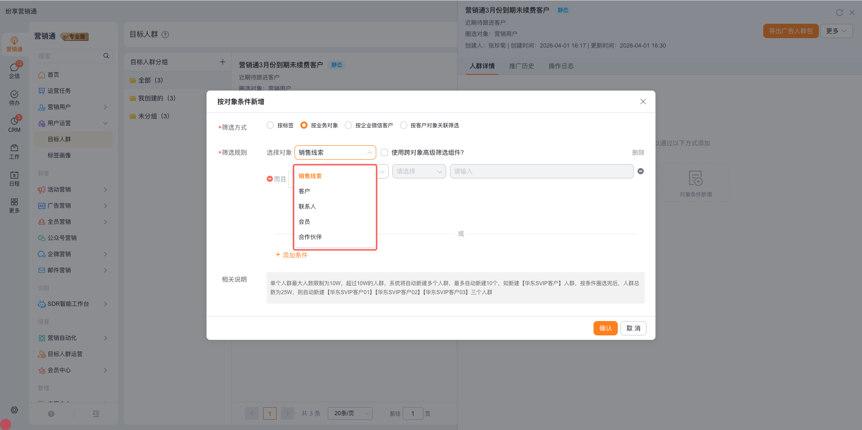This screenshot has height=430, width=862.
Task: Select the 按业务对象 radio option
Action: [x=304, y=125]
